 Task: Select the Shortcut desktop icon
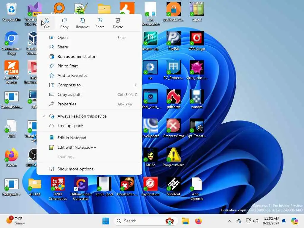[173, 186]
